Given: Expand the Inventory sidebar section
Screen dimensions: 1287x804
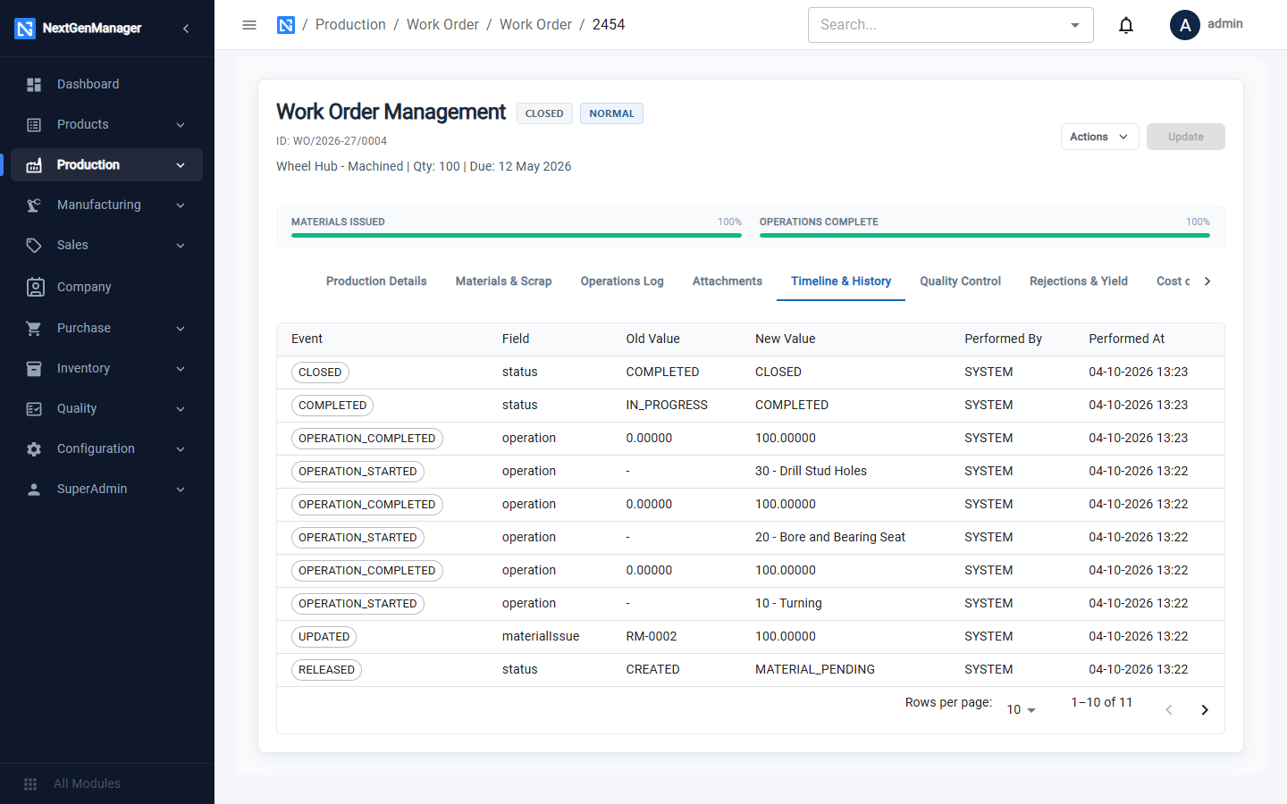Looking at the screenshot, I should tap(106, 368).
